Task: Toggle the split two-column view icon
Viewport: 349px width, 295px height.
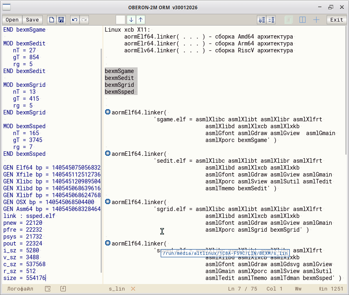Action: (302, 19)
